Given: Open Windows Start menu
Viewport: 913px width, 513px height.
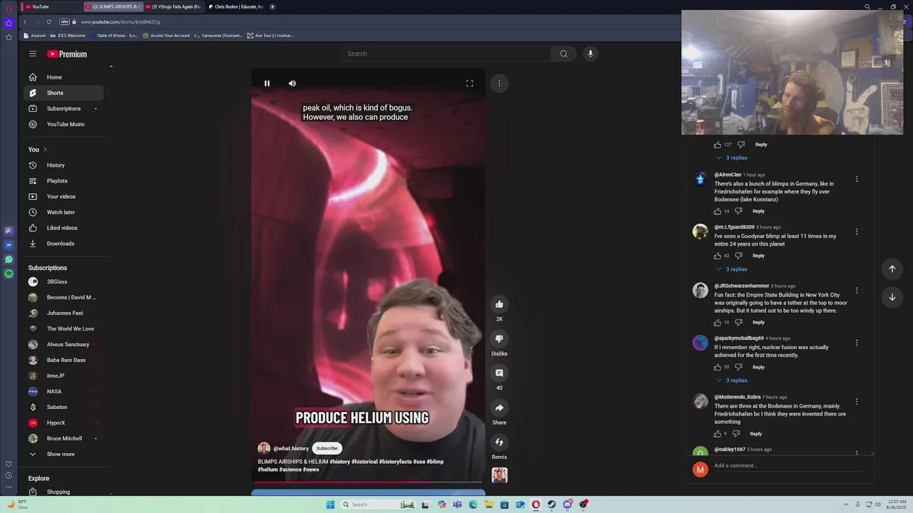Looking at the screenshot, I should point(330,504).
